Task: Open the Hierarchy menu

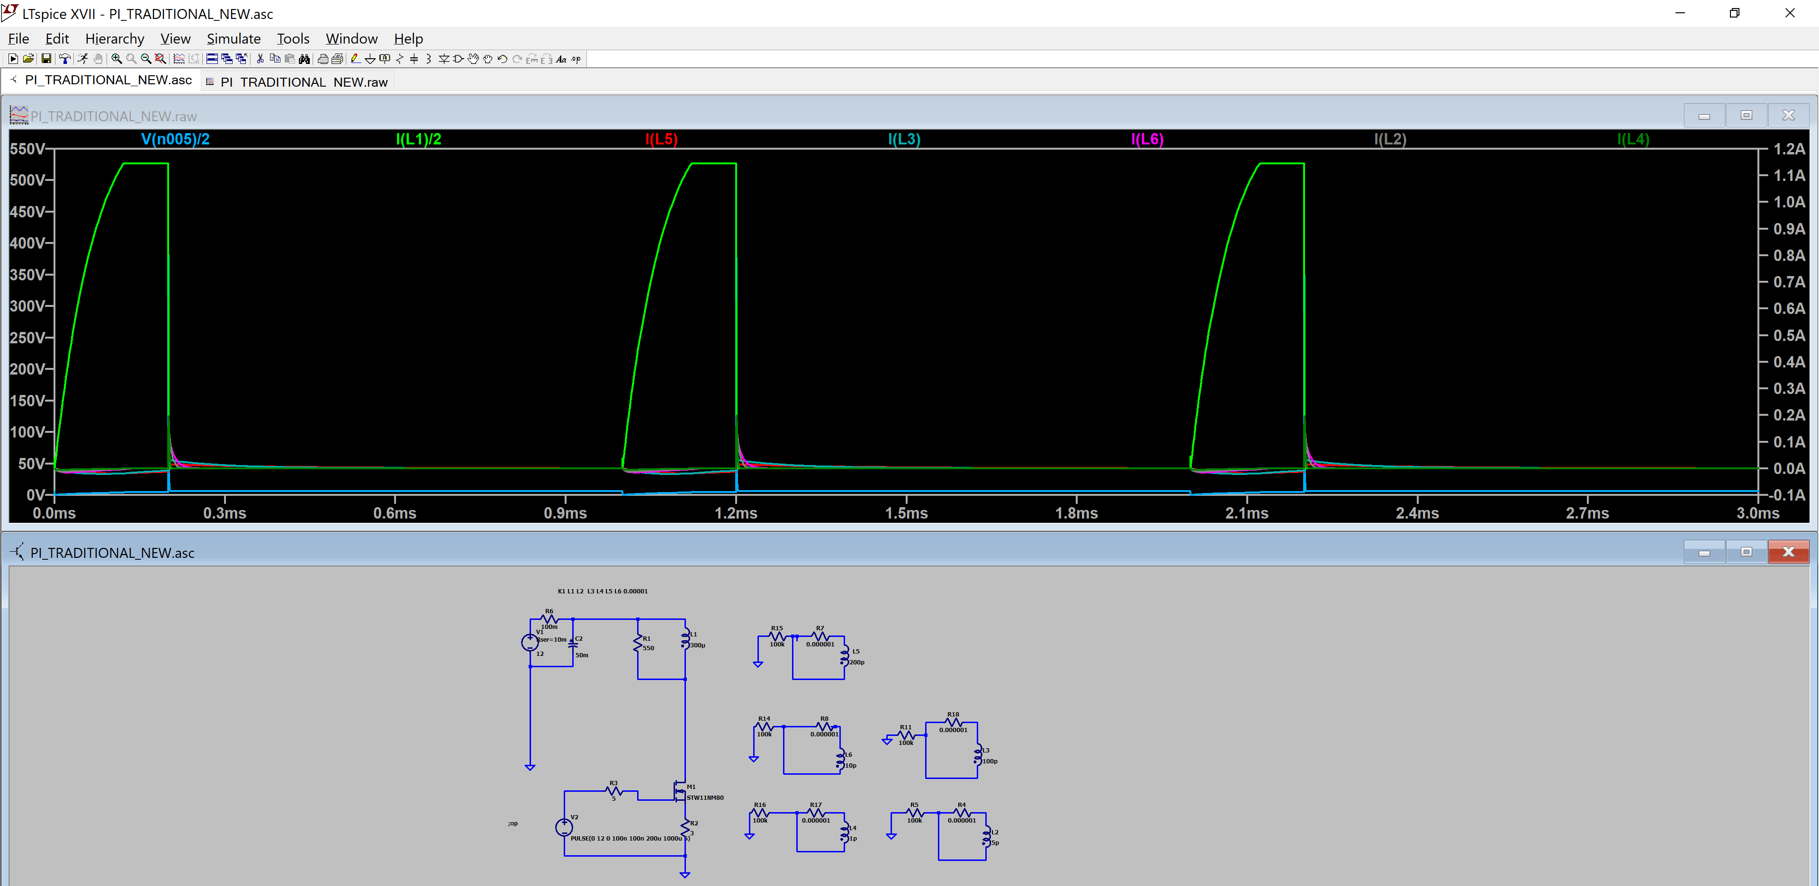Action: coord(114,39)
